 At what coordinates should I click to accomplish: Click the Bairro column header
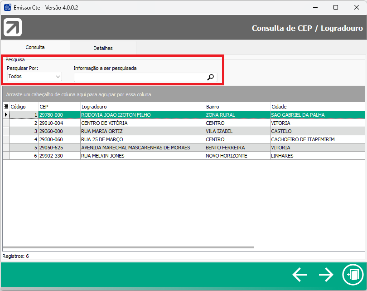pos(237,107)
